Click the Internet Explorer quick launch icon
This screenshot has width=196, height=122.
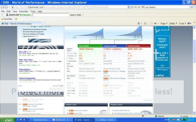18,120
